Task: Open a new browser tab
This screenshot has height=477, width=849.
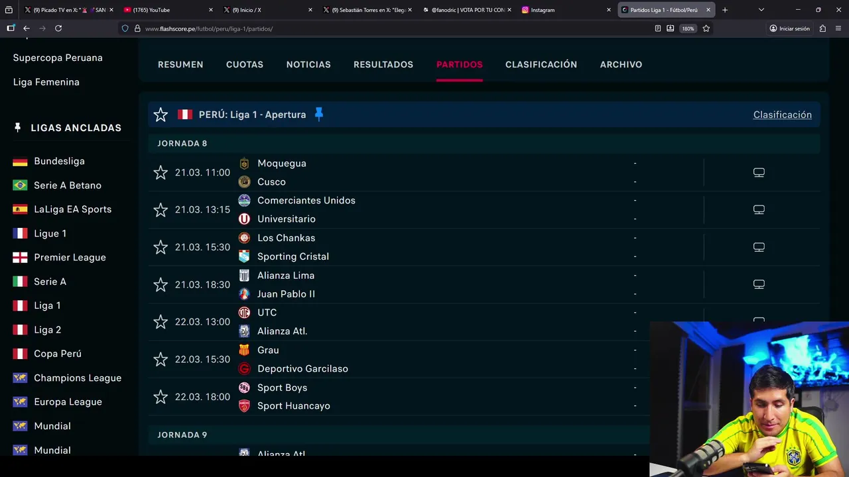Action: tap(724, 10)
